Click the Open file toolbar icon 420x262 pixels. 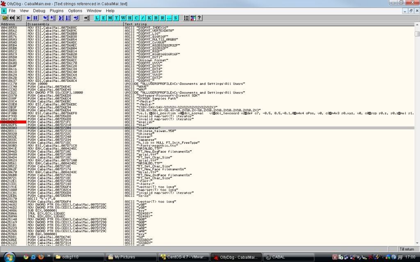coord(5,18)
